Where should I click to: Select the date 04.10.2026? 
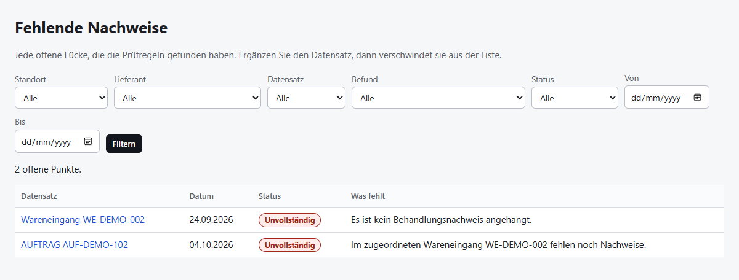pos(211,244)
